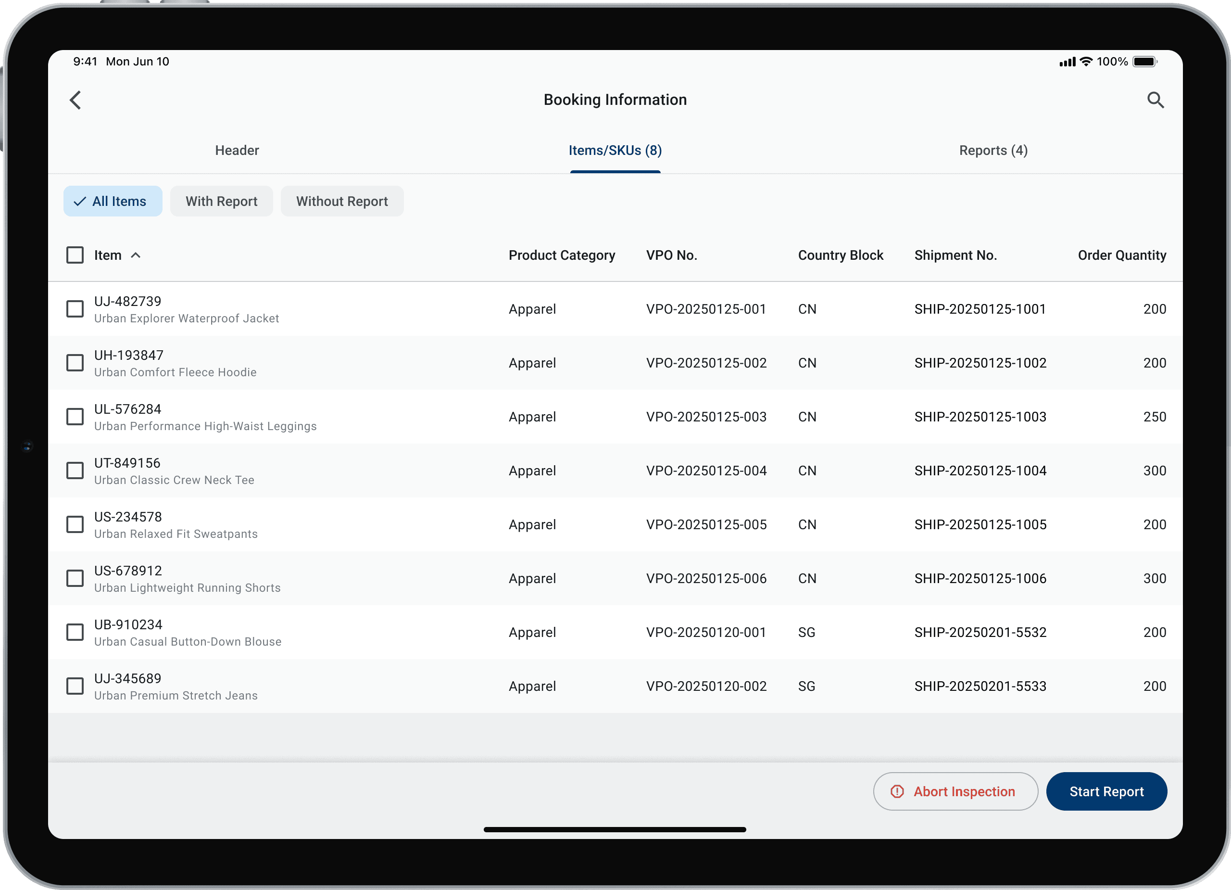
Task: Toggle Item column sort arrow
Action: click(136, 255)
